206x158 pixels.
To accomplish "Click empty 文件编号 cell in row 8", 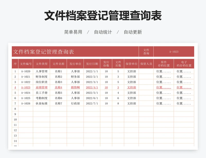I will [x=26, y=109].
